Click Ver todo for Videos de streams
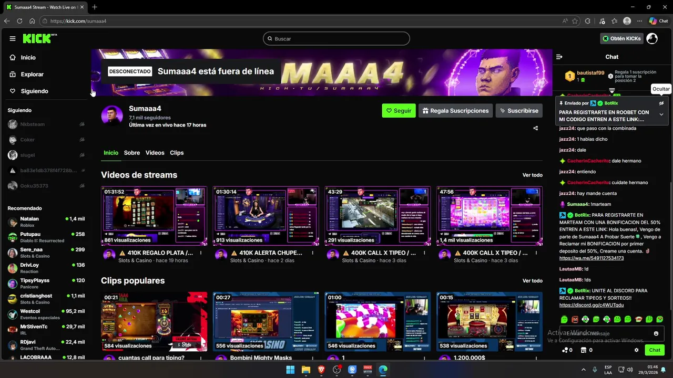673x378 pixels. pos(532,175)
